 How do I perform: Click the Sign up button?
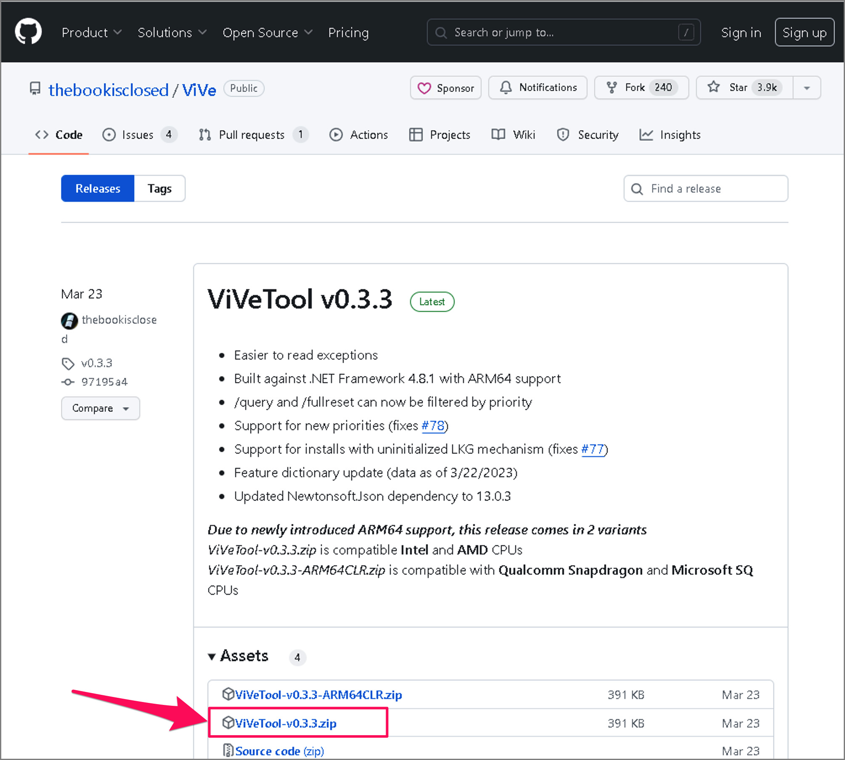804,32
